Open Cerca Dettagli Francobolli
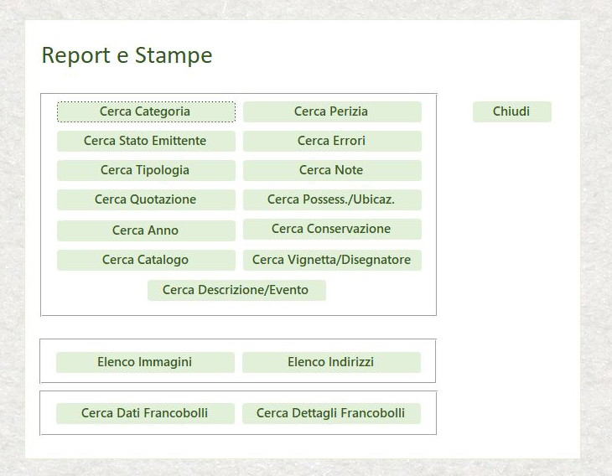 coord(331,413)
